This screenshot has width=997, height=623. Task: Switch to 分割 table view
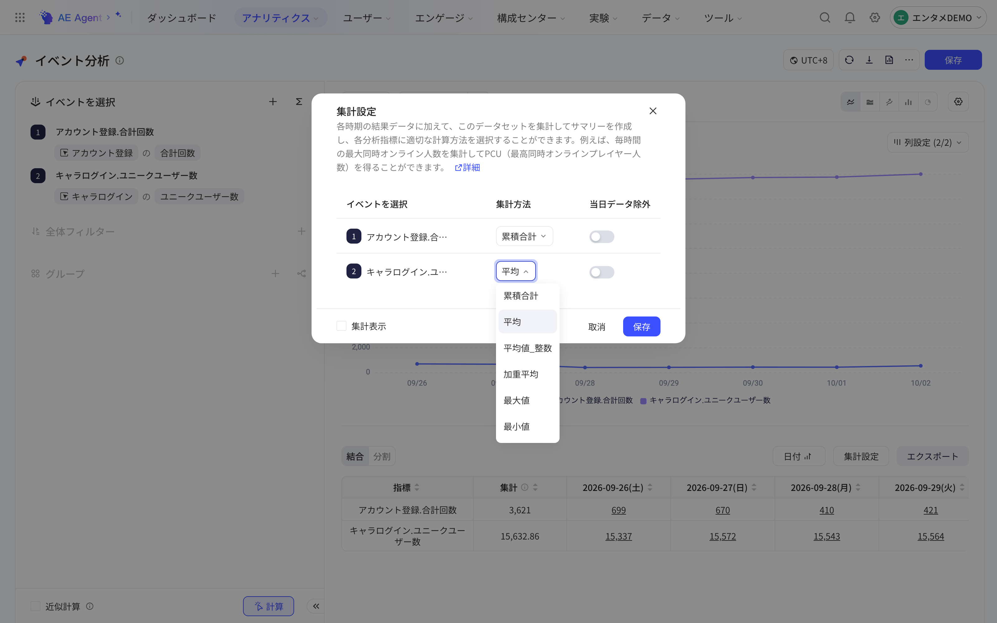point(381,456)
